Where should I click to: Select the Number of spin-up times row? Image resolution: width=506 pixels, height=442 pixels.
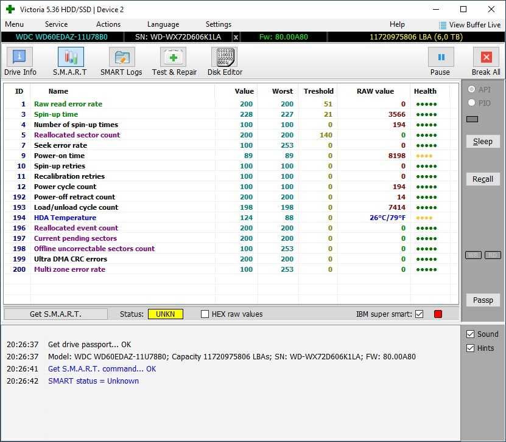(231, 125)
